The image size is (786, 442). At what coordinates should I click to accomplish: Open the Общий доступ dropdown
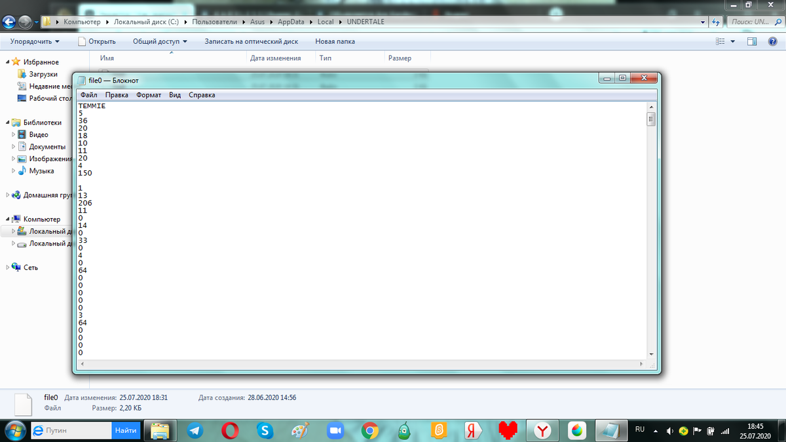point(160,41)
